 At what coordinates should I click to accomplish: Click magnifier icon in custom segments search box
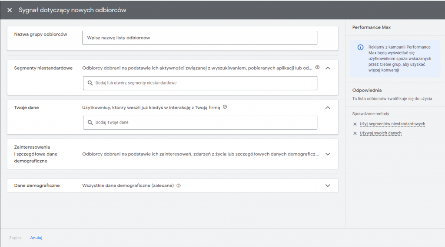tap(90, 83)
